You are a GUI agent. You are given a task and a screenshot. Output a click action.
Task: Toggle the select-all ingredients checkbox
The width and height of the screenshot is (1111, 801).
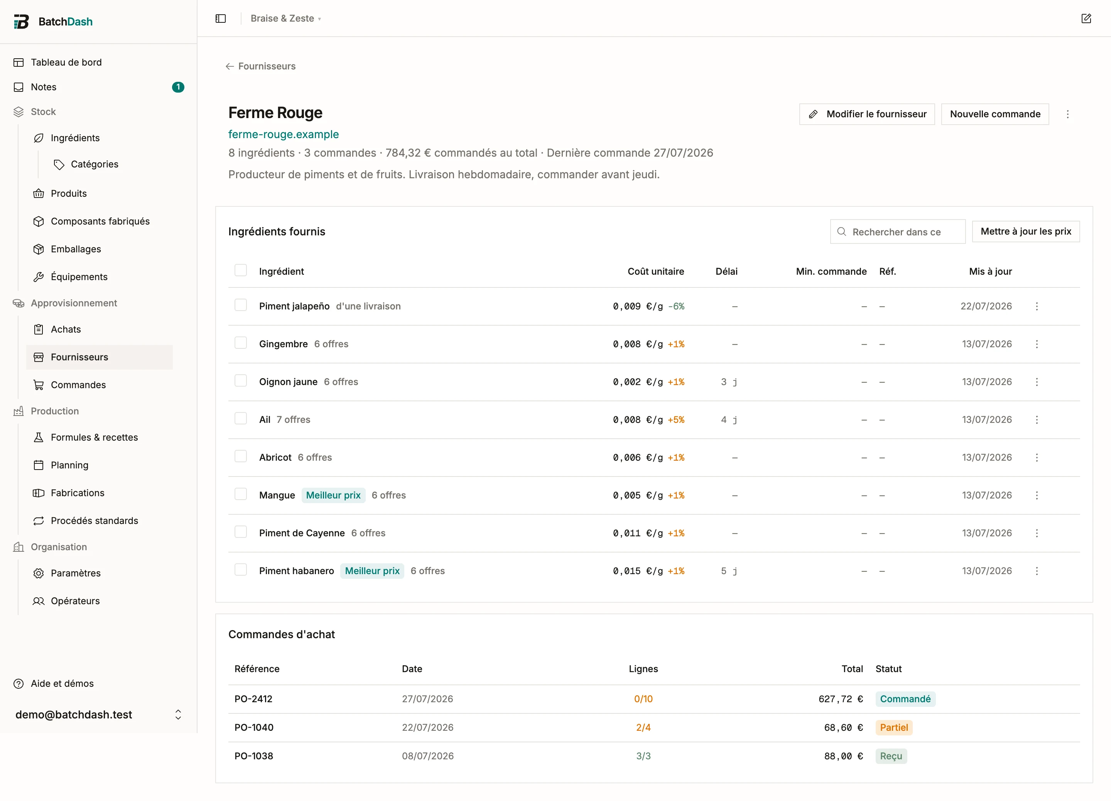pyautogui.click(x=240, y=270)
